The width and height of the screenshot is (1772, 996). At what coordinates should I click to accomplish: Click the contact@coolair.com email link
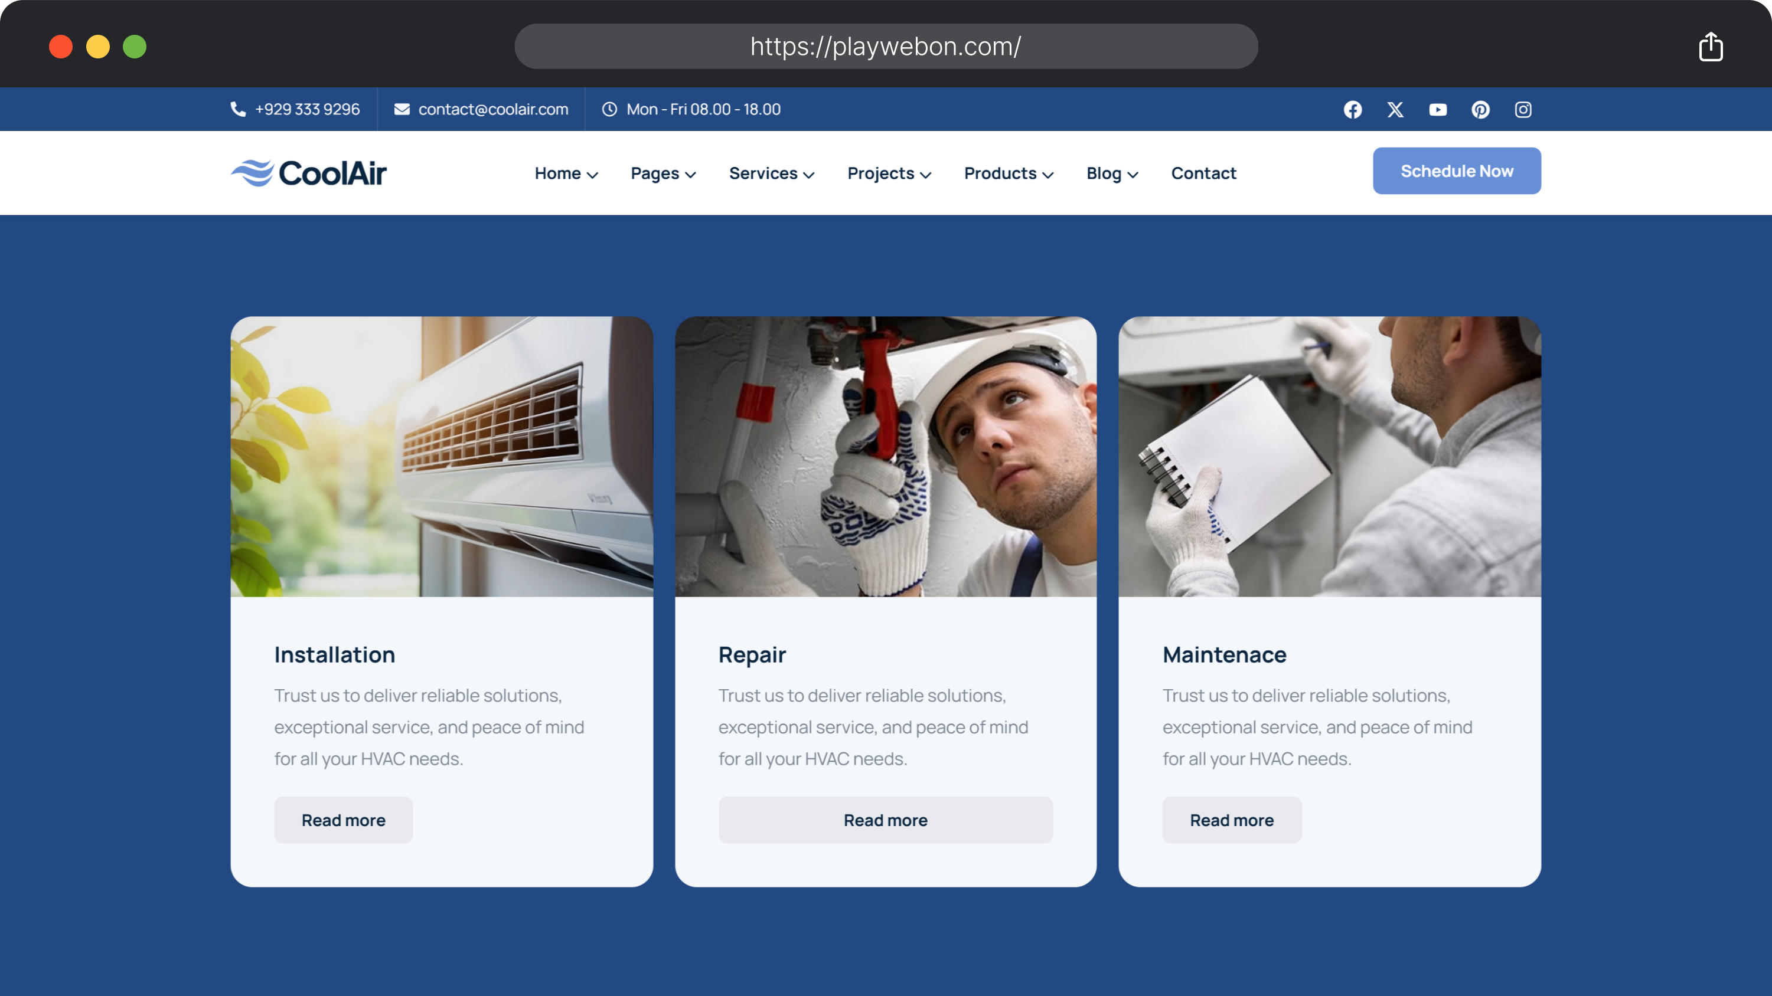coord(493,109)
